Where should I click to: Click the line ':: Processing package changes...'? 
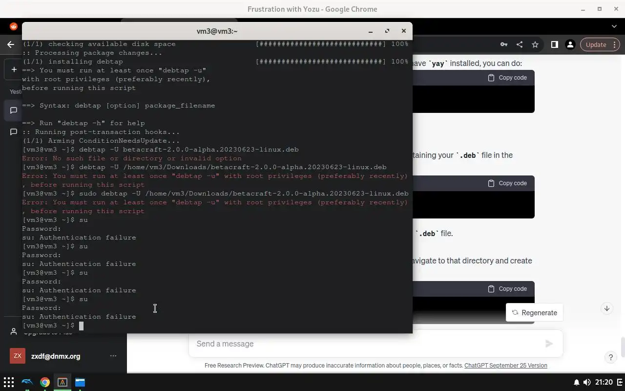[x=92, y=53]
